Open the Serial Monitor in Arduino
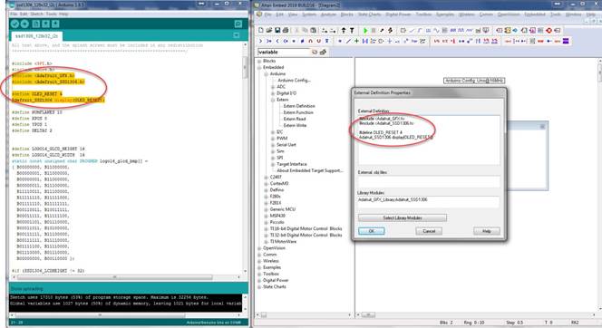602x328 pixels. point(238,24)
